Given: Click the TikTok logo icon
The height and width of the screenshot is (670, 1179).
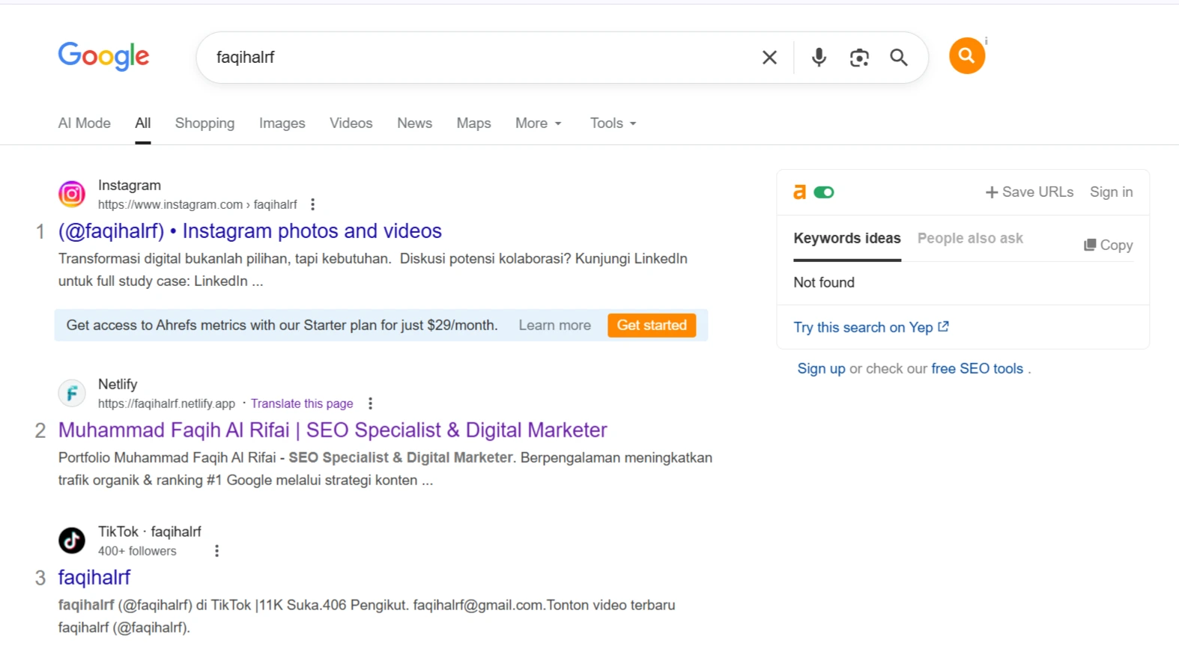Looking at the screenshot, I should [72, 540].
